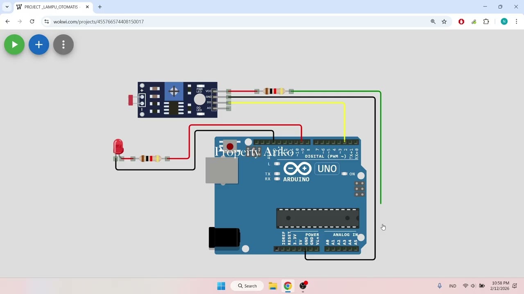Go back in the browser
The width and height of the screenshot is (524, 294).
7,22
